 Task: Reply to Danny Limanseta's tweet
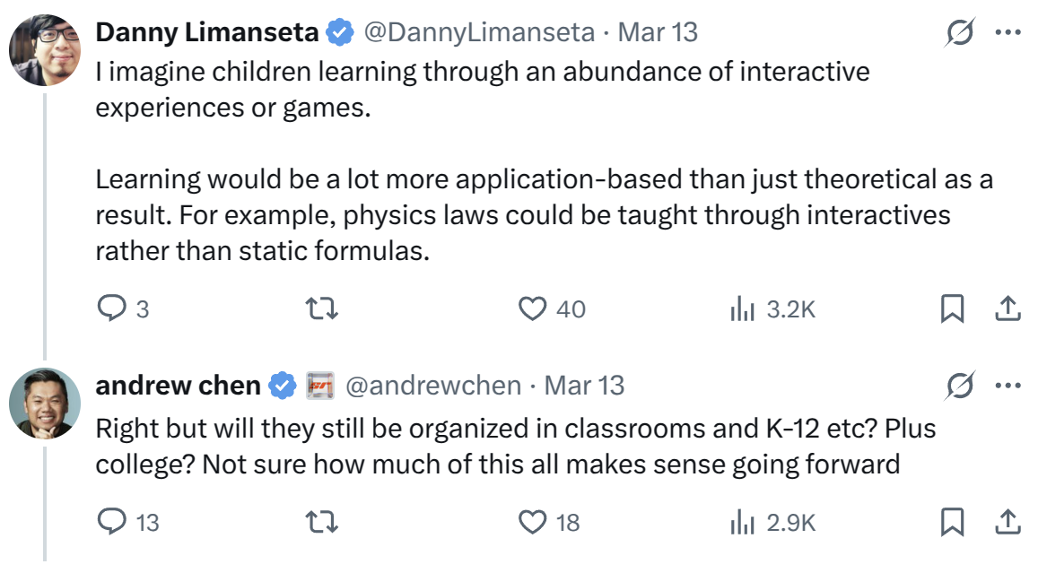coord(111,309)
